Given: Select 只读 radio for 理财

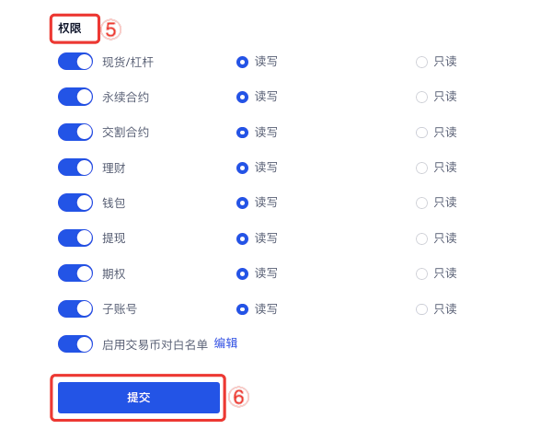Looking at the screenshot, I should [422, 168].
